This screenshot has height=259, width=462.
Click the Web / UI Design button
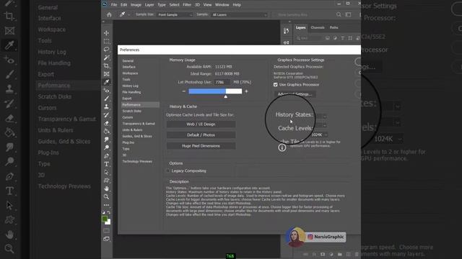[201, 124]
